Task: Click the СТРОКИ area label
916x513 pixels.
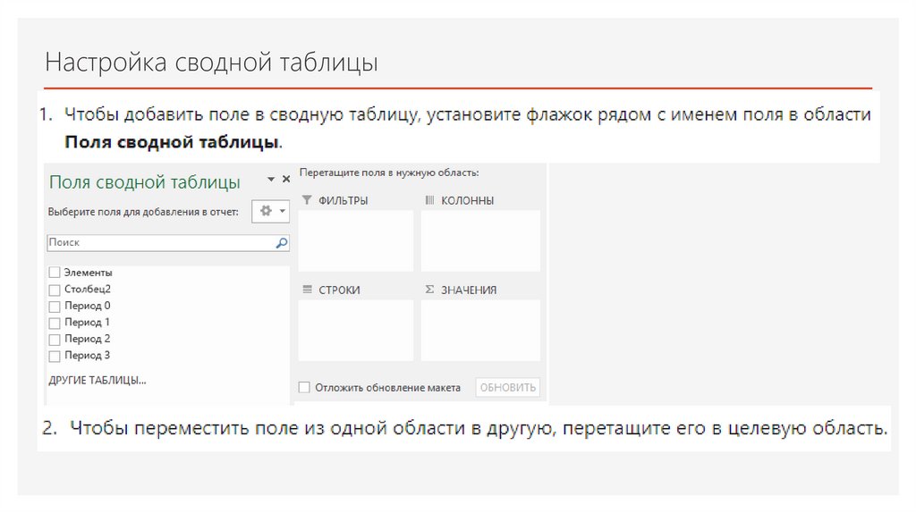Action: coord(339,290)
